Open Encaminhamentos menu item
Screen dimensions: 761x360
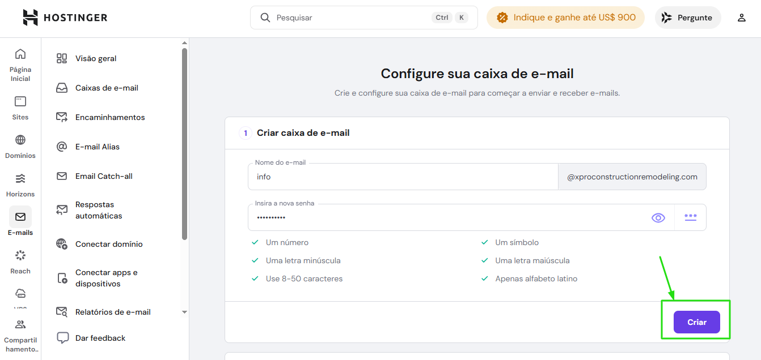tap(110, 117)
